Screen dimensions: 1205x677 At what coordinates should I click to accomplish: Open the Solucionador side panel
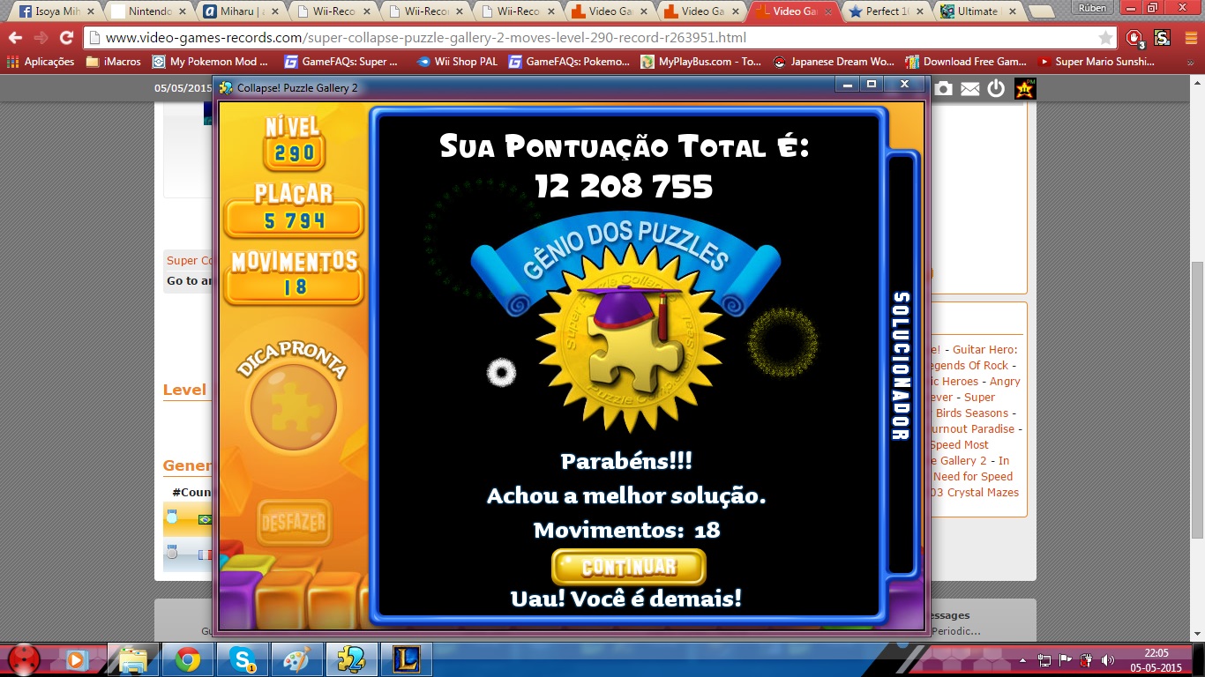click(x=900, y=365)
